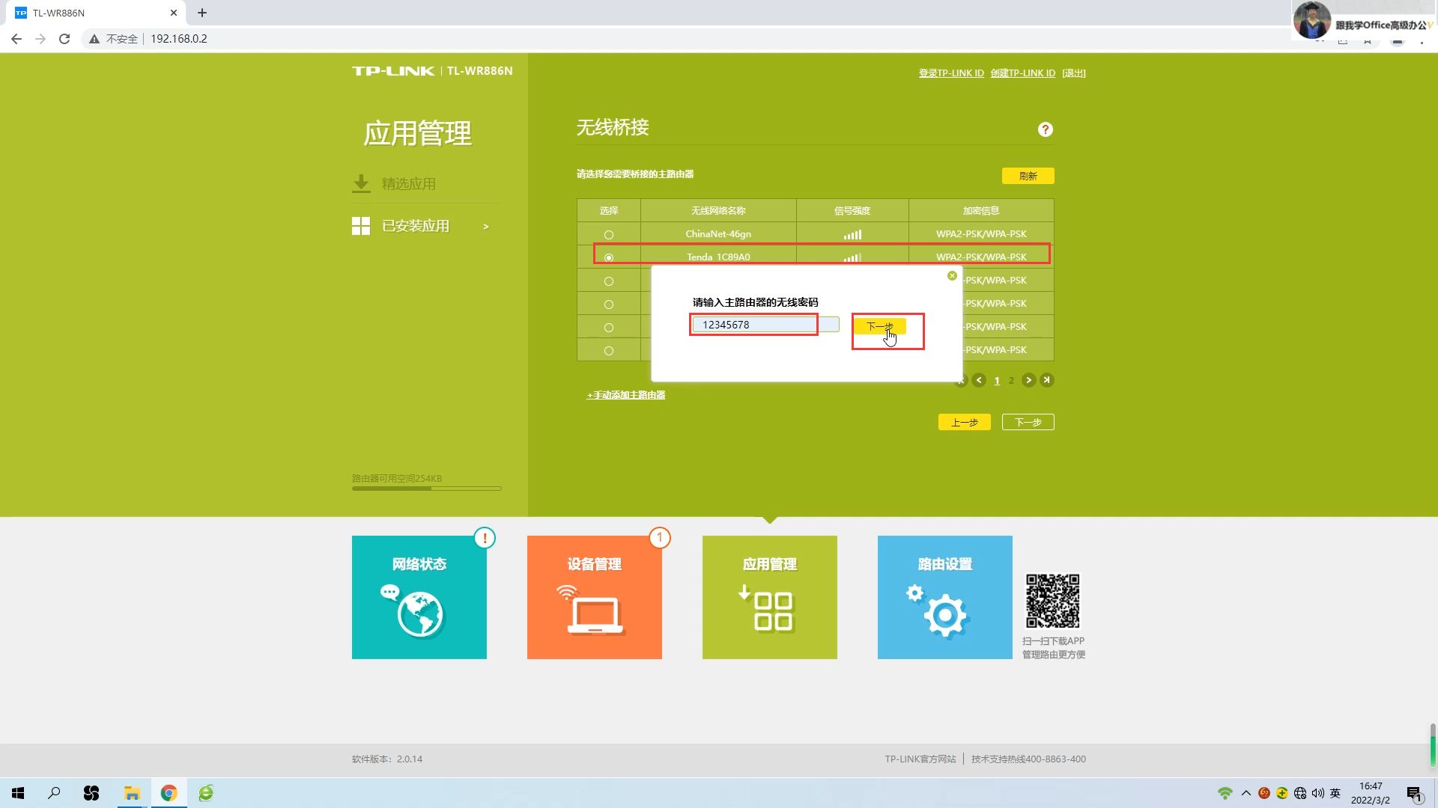Open the 应用管理 grid tile
Image resolution: width=1438 pixels, height=808 pixels.
tap(769, 597)
